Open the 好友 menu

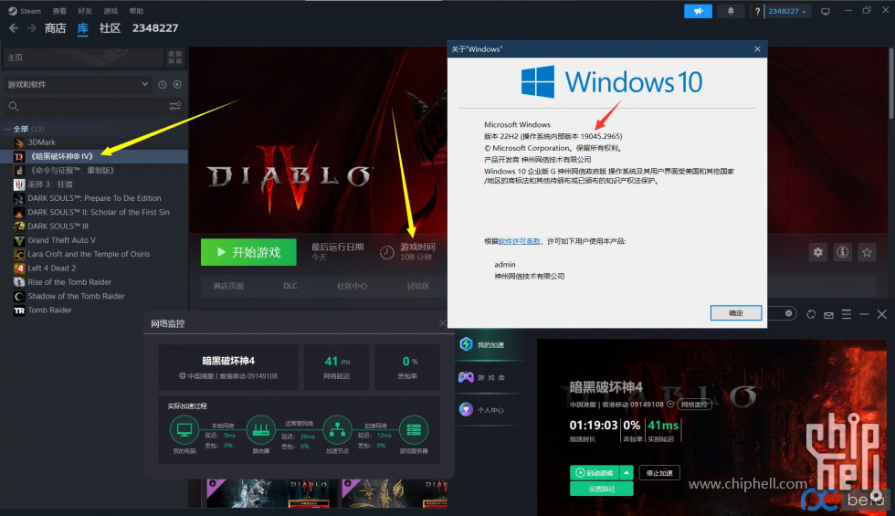point(85,11)
